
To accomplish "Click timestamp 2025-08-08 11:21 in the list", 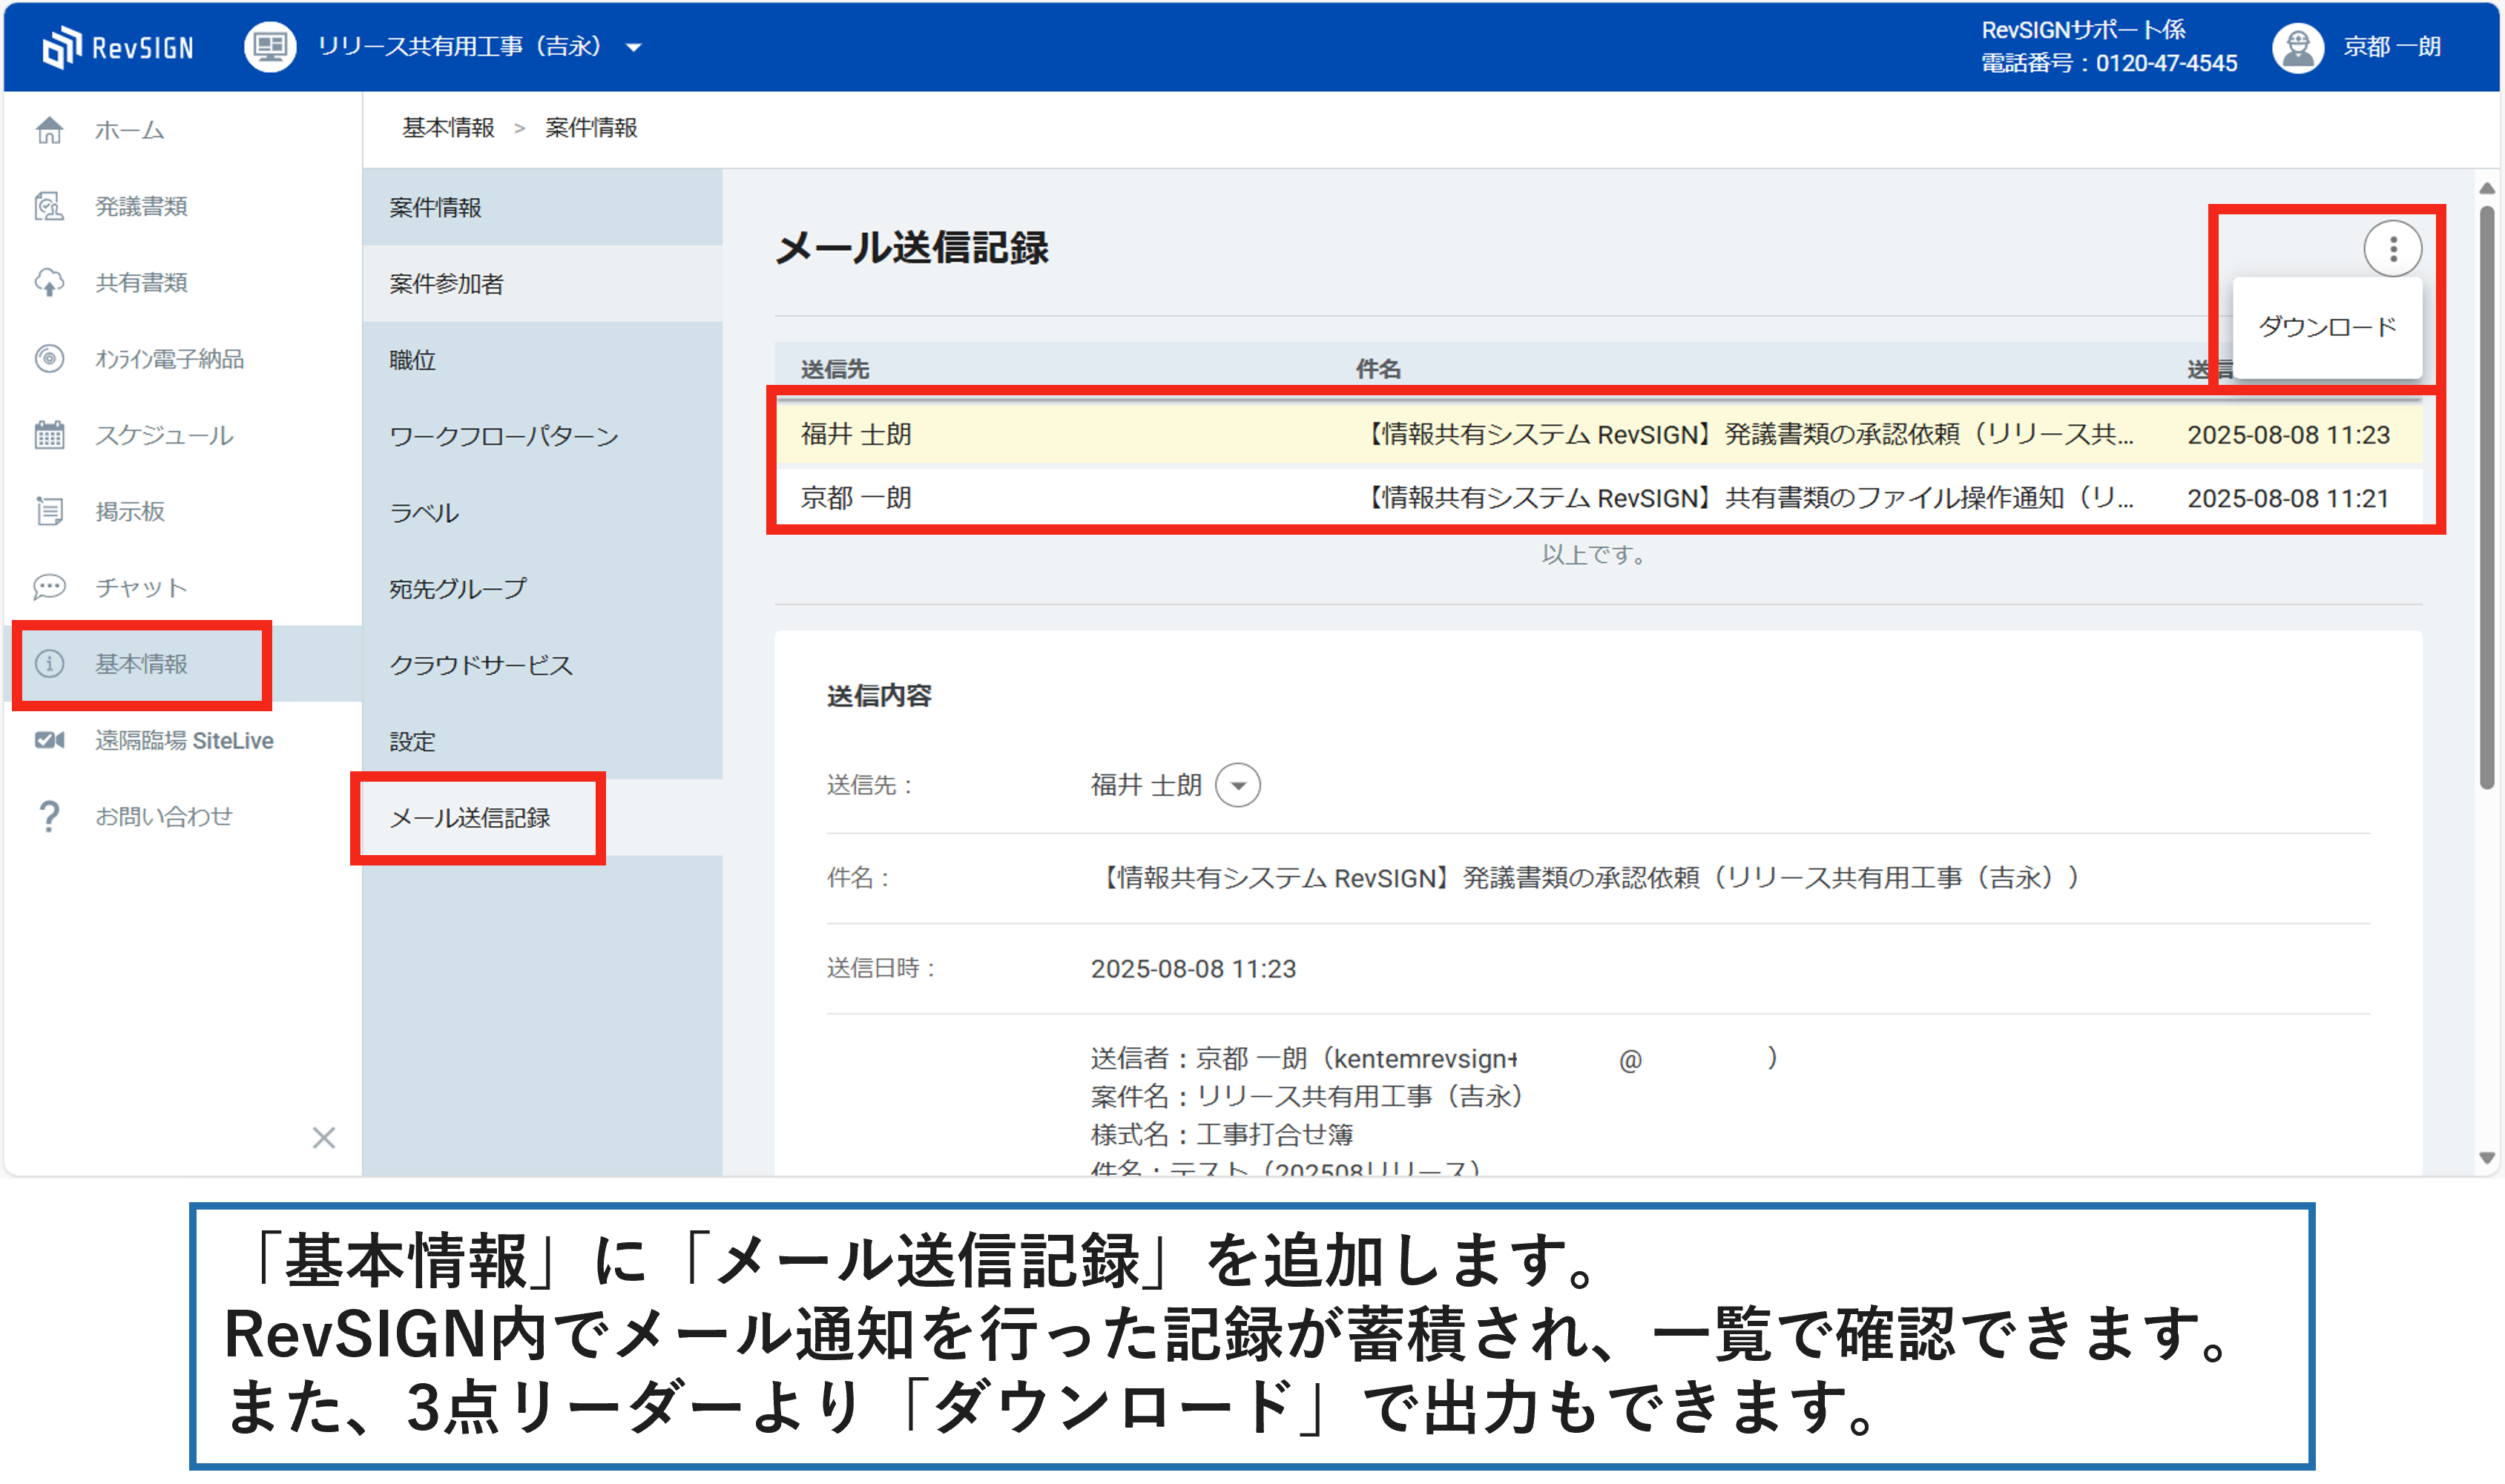I will (2288, 498).
